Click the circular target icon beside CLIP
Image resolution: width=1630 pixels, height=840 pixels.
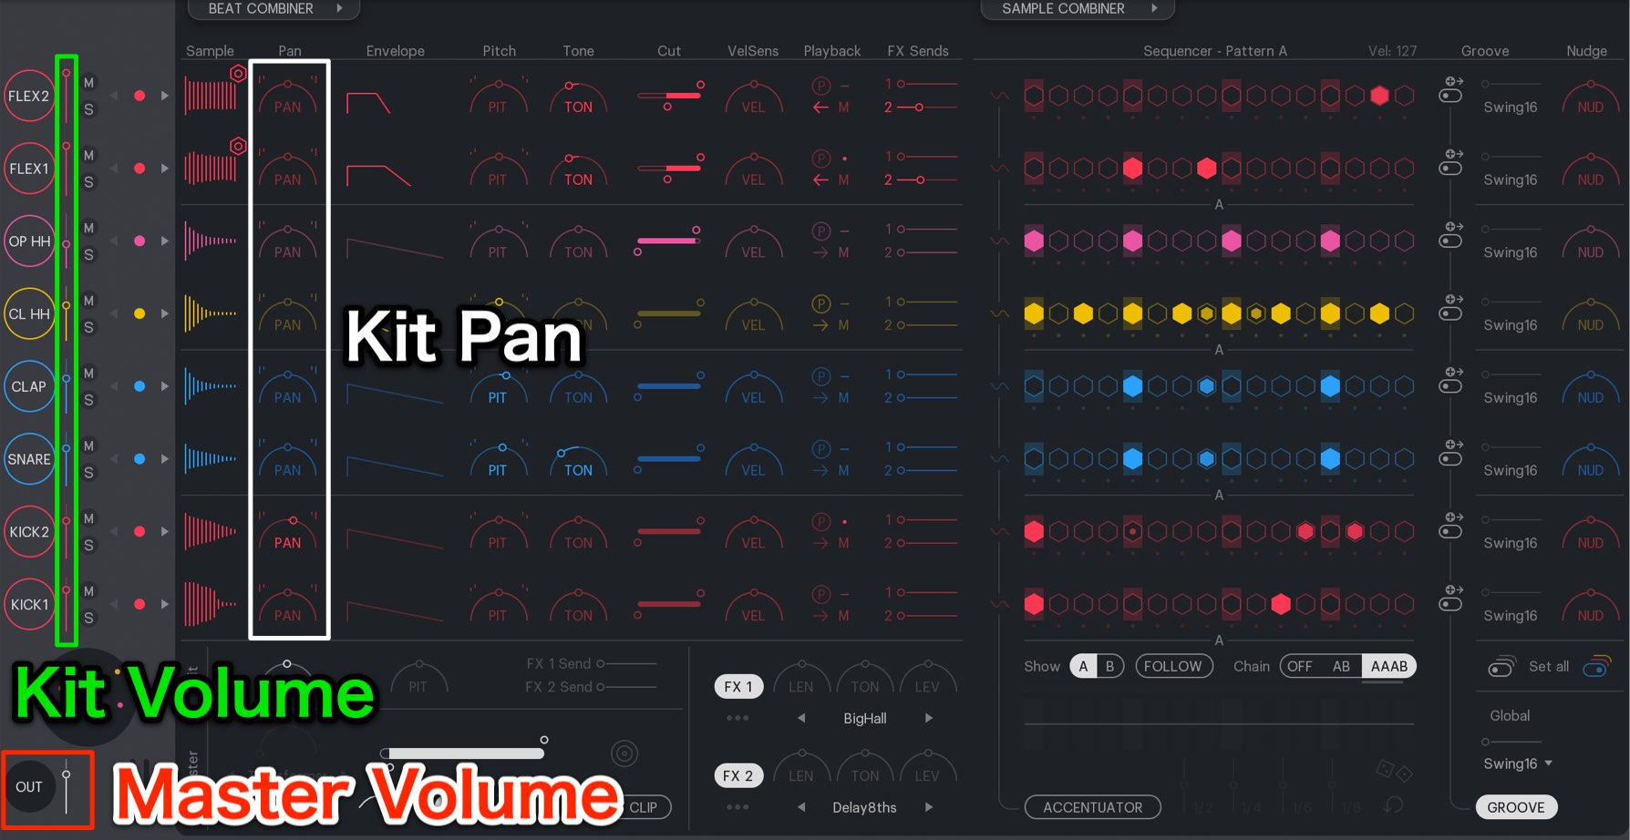[x=624, y=753]
